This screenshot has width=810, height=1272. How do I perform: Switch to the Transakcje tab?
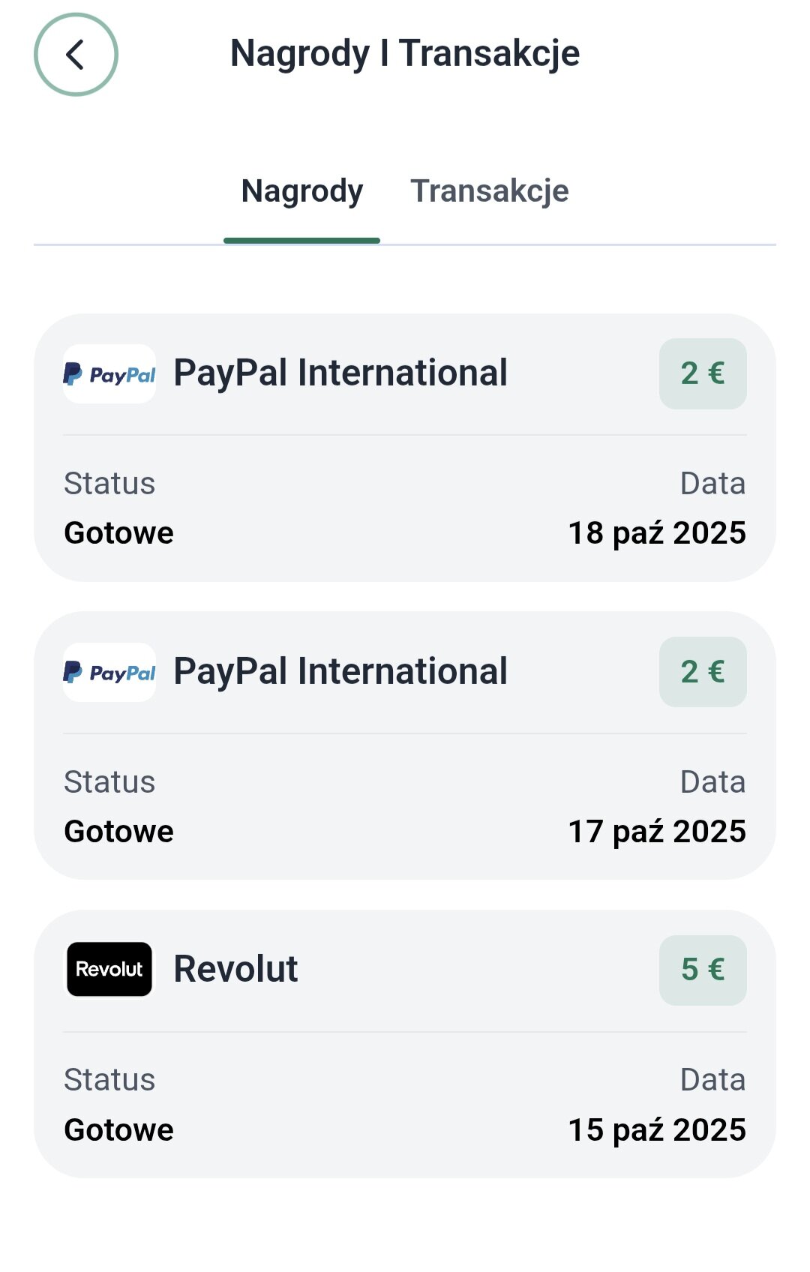click(x=489, y=191)
